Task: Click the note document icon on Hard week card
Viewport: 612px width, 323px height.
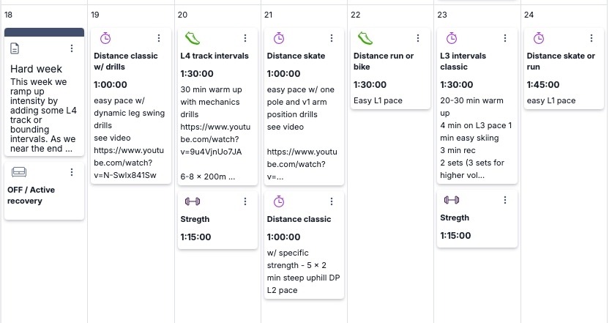Action: 15,48
